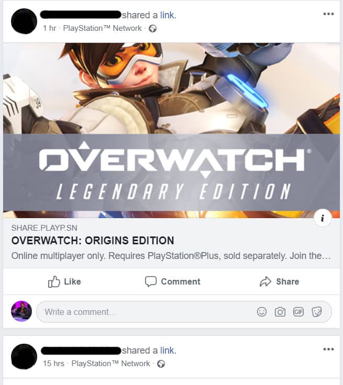Open the sticker picker icon

coord(317,312)
